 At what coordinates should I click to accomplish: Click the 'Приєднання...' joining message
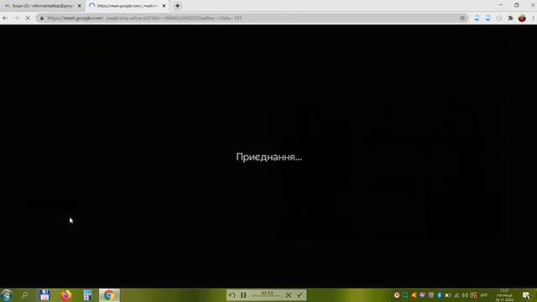pyautogui.click(x=268, y=157)
